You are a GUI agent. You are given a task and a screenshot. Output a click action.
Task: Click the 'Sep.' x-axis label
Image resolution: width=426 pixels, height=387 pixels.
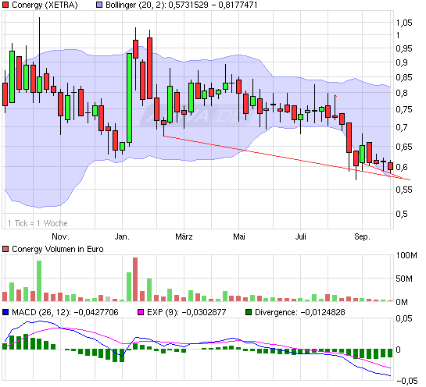point(362,236)
